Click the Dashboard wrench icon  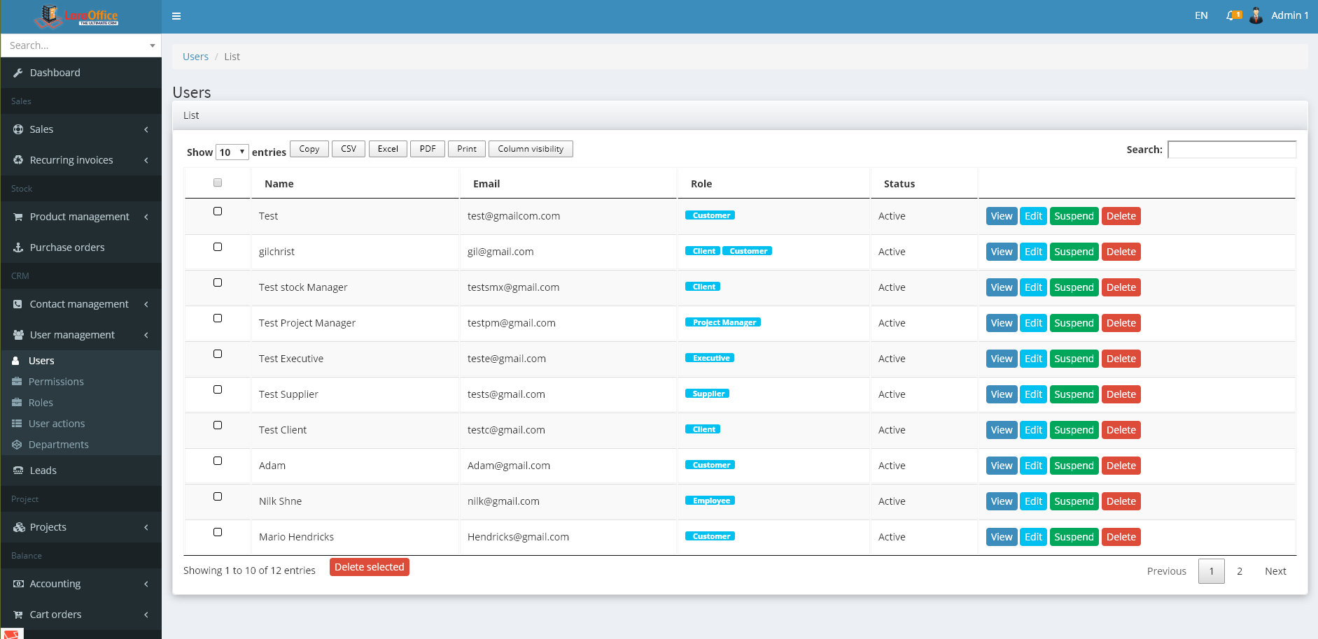pyautogui.click(x=18, y=73)
